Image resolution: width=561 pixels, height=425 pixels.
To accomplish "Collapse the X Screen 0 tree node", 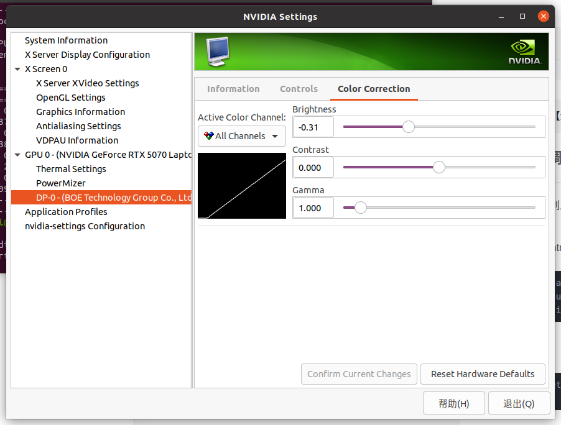I will (x=17, y=69).
